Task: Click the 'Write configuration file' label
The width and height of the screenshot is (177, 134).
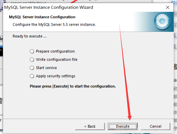Action: coord(56,60)
